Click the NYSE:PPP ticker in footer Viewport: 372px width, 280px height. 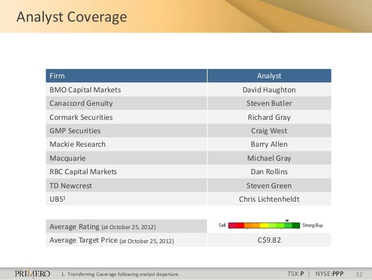(328, 274)
